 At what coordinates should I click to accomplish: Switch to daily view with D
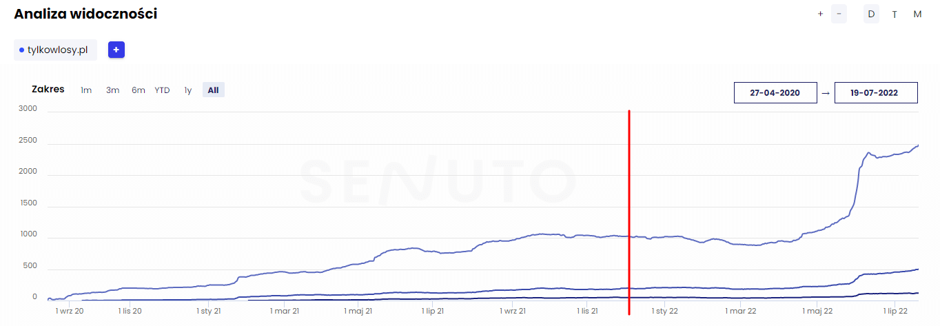click(x=871, y=14)
